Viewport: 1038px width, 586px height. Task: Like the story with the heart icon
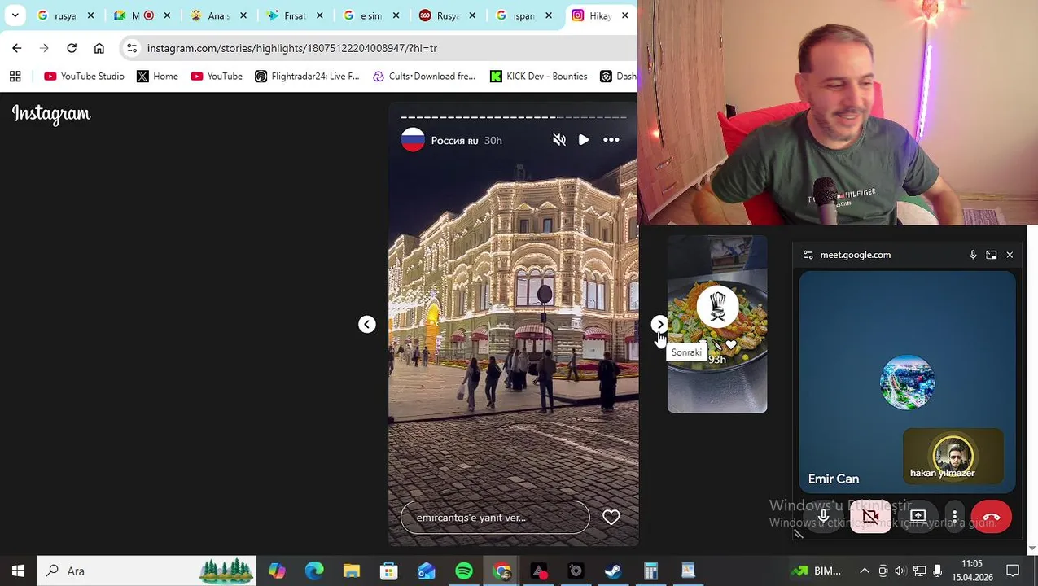point(611,518)
